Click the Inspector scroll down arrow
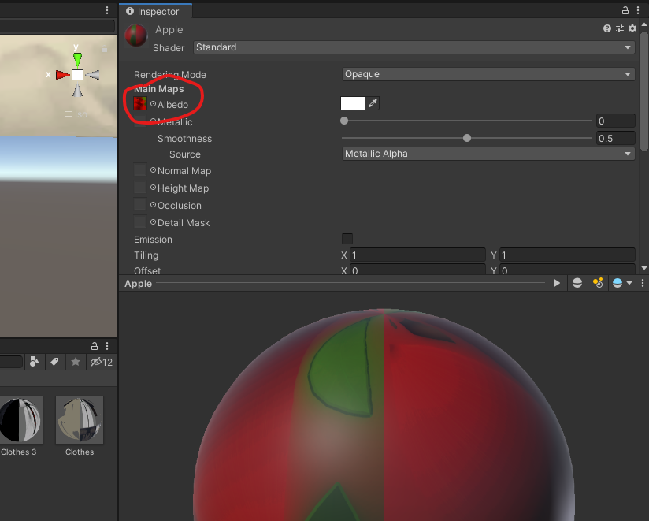The width and height of the screenshot is (649, 521). coord(644,268)
